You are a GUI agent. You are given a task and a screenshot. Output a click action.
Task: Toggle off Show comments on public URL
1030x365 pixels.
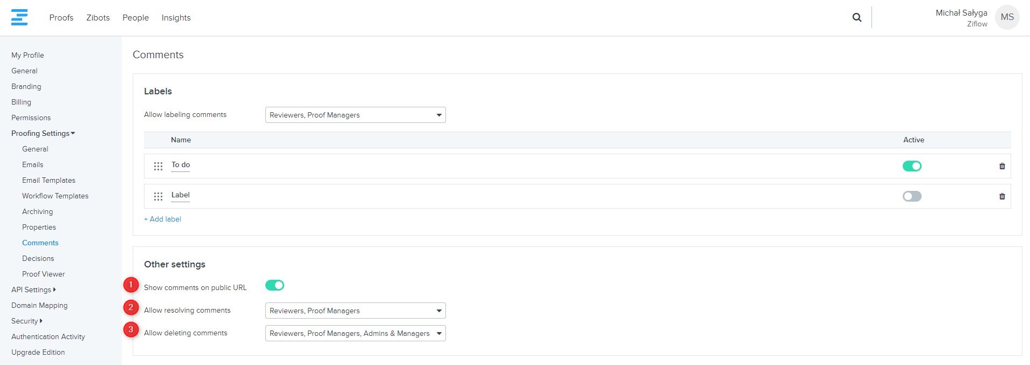pyautogui.click(x=274, y=285)
